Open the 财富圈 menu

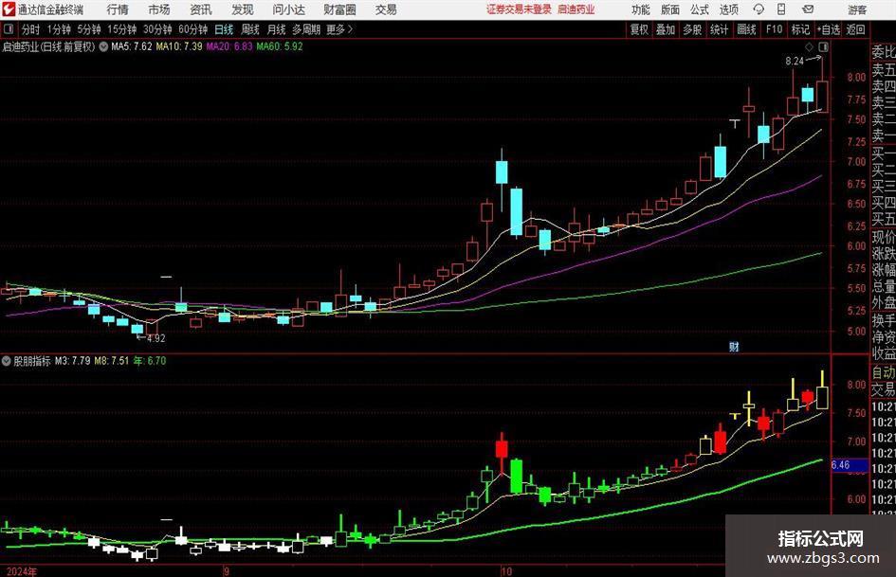pyautogui.click(x=339, y=9)
